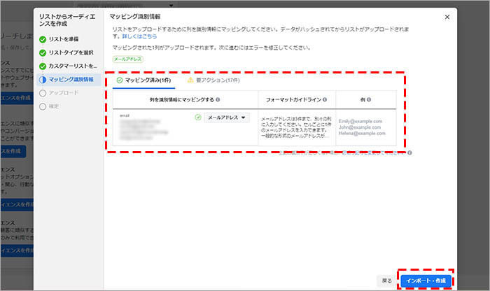Click the インポート・作成 button
Viewport: 490px width, 291px height.
[x=426, y=280]
